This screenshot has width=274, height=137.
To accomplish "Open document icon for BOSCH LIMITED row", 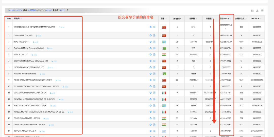I will (x=154, y=54).
